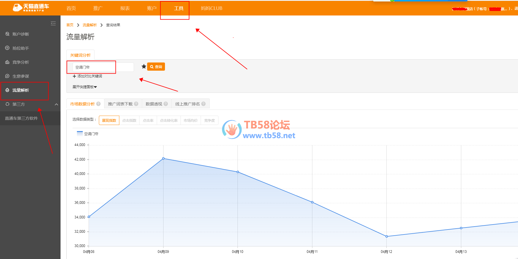Click the 生意参谋 compass icon
The image size is (518, 259).
click(x=7, y=76)
